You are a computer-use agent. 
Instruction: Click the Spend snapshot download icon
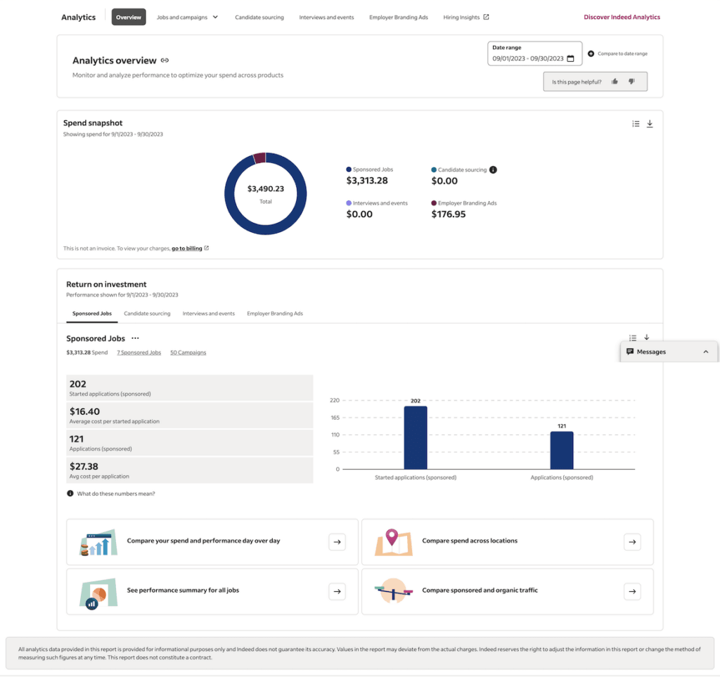[x=650, y=123]
